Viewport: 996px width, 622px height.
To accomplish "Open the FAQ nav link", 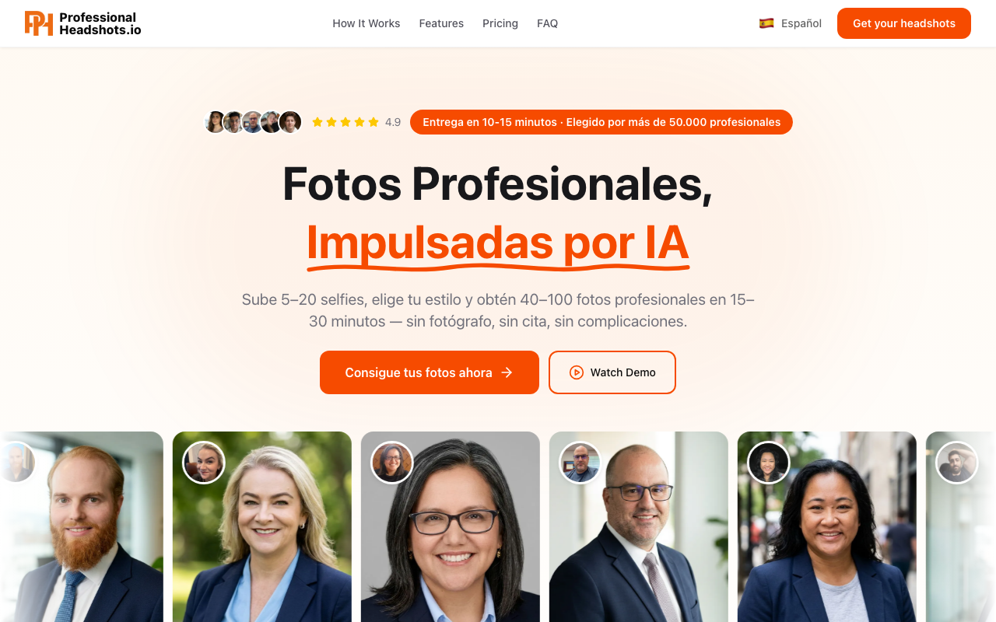I will pyautogui.click(x=547, y=23).
